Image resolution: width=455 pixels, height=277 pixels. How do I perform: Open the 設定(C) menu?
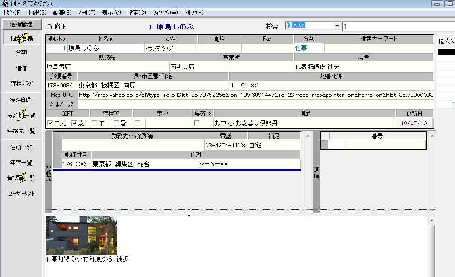pos(136,13)
